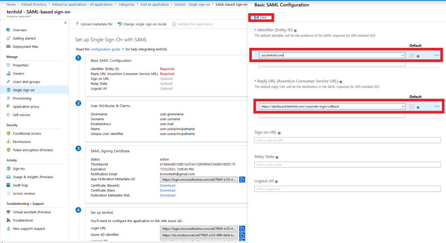Open Getting started in the sidebar
This screenshot has height=243, width=446.
(x=24, y=38)
